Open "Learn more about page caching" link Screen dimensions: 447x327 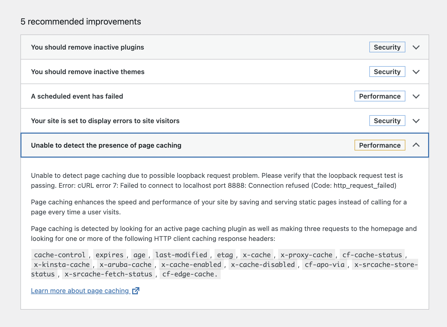pyautogui.click(x=80, y=291)
